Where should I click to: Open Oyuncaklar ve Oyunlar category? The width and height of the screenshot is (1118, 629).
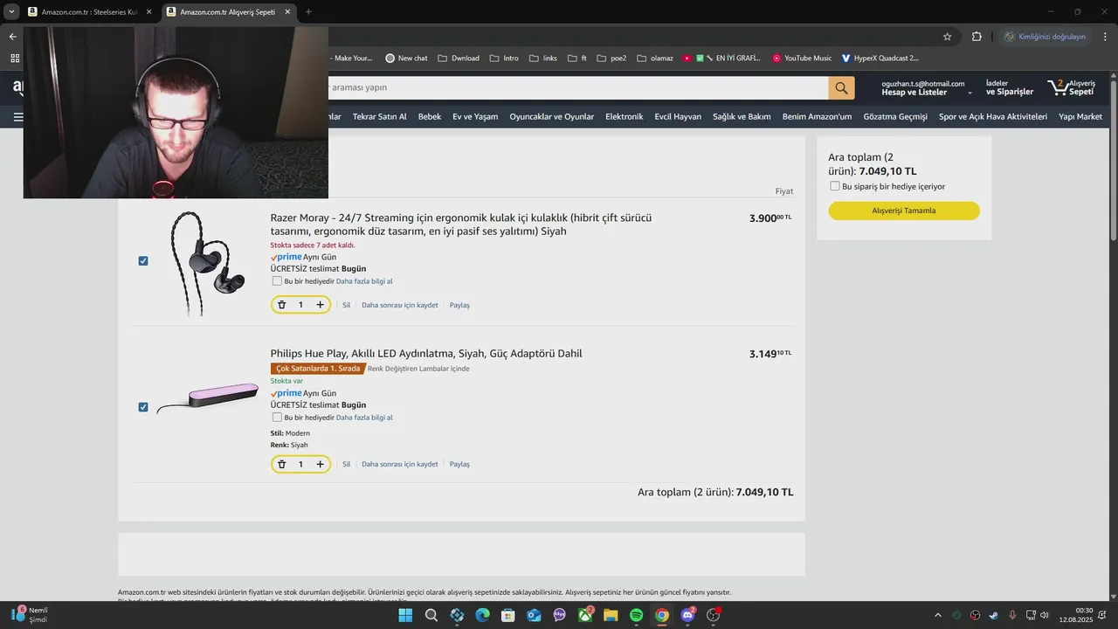[x=552, y=116]
